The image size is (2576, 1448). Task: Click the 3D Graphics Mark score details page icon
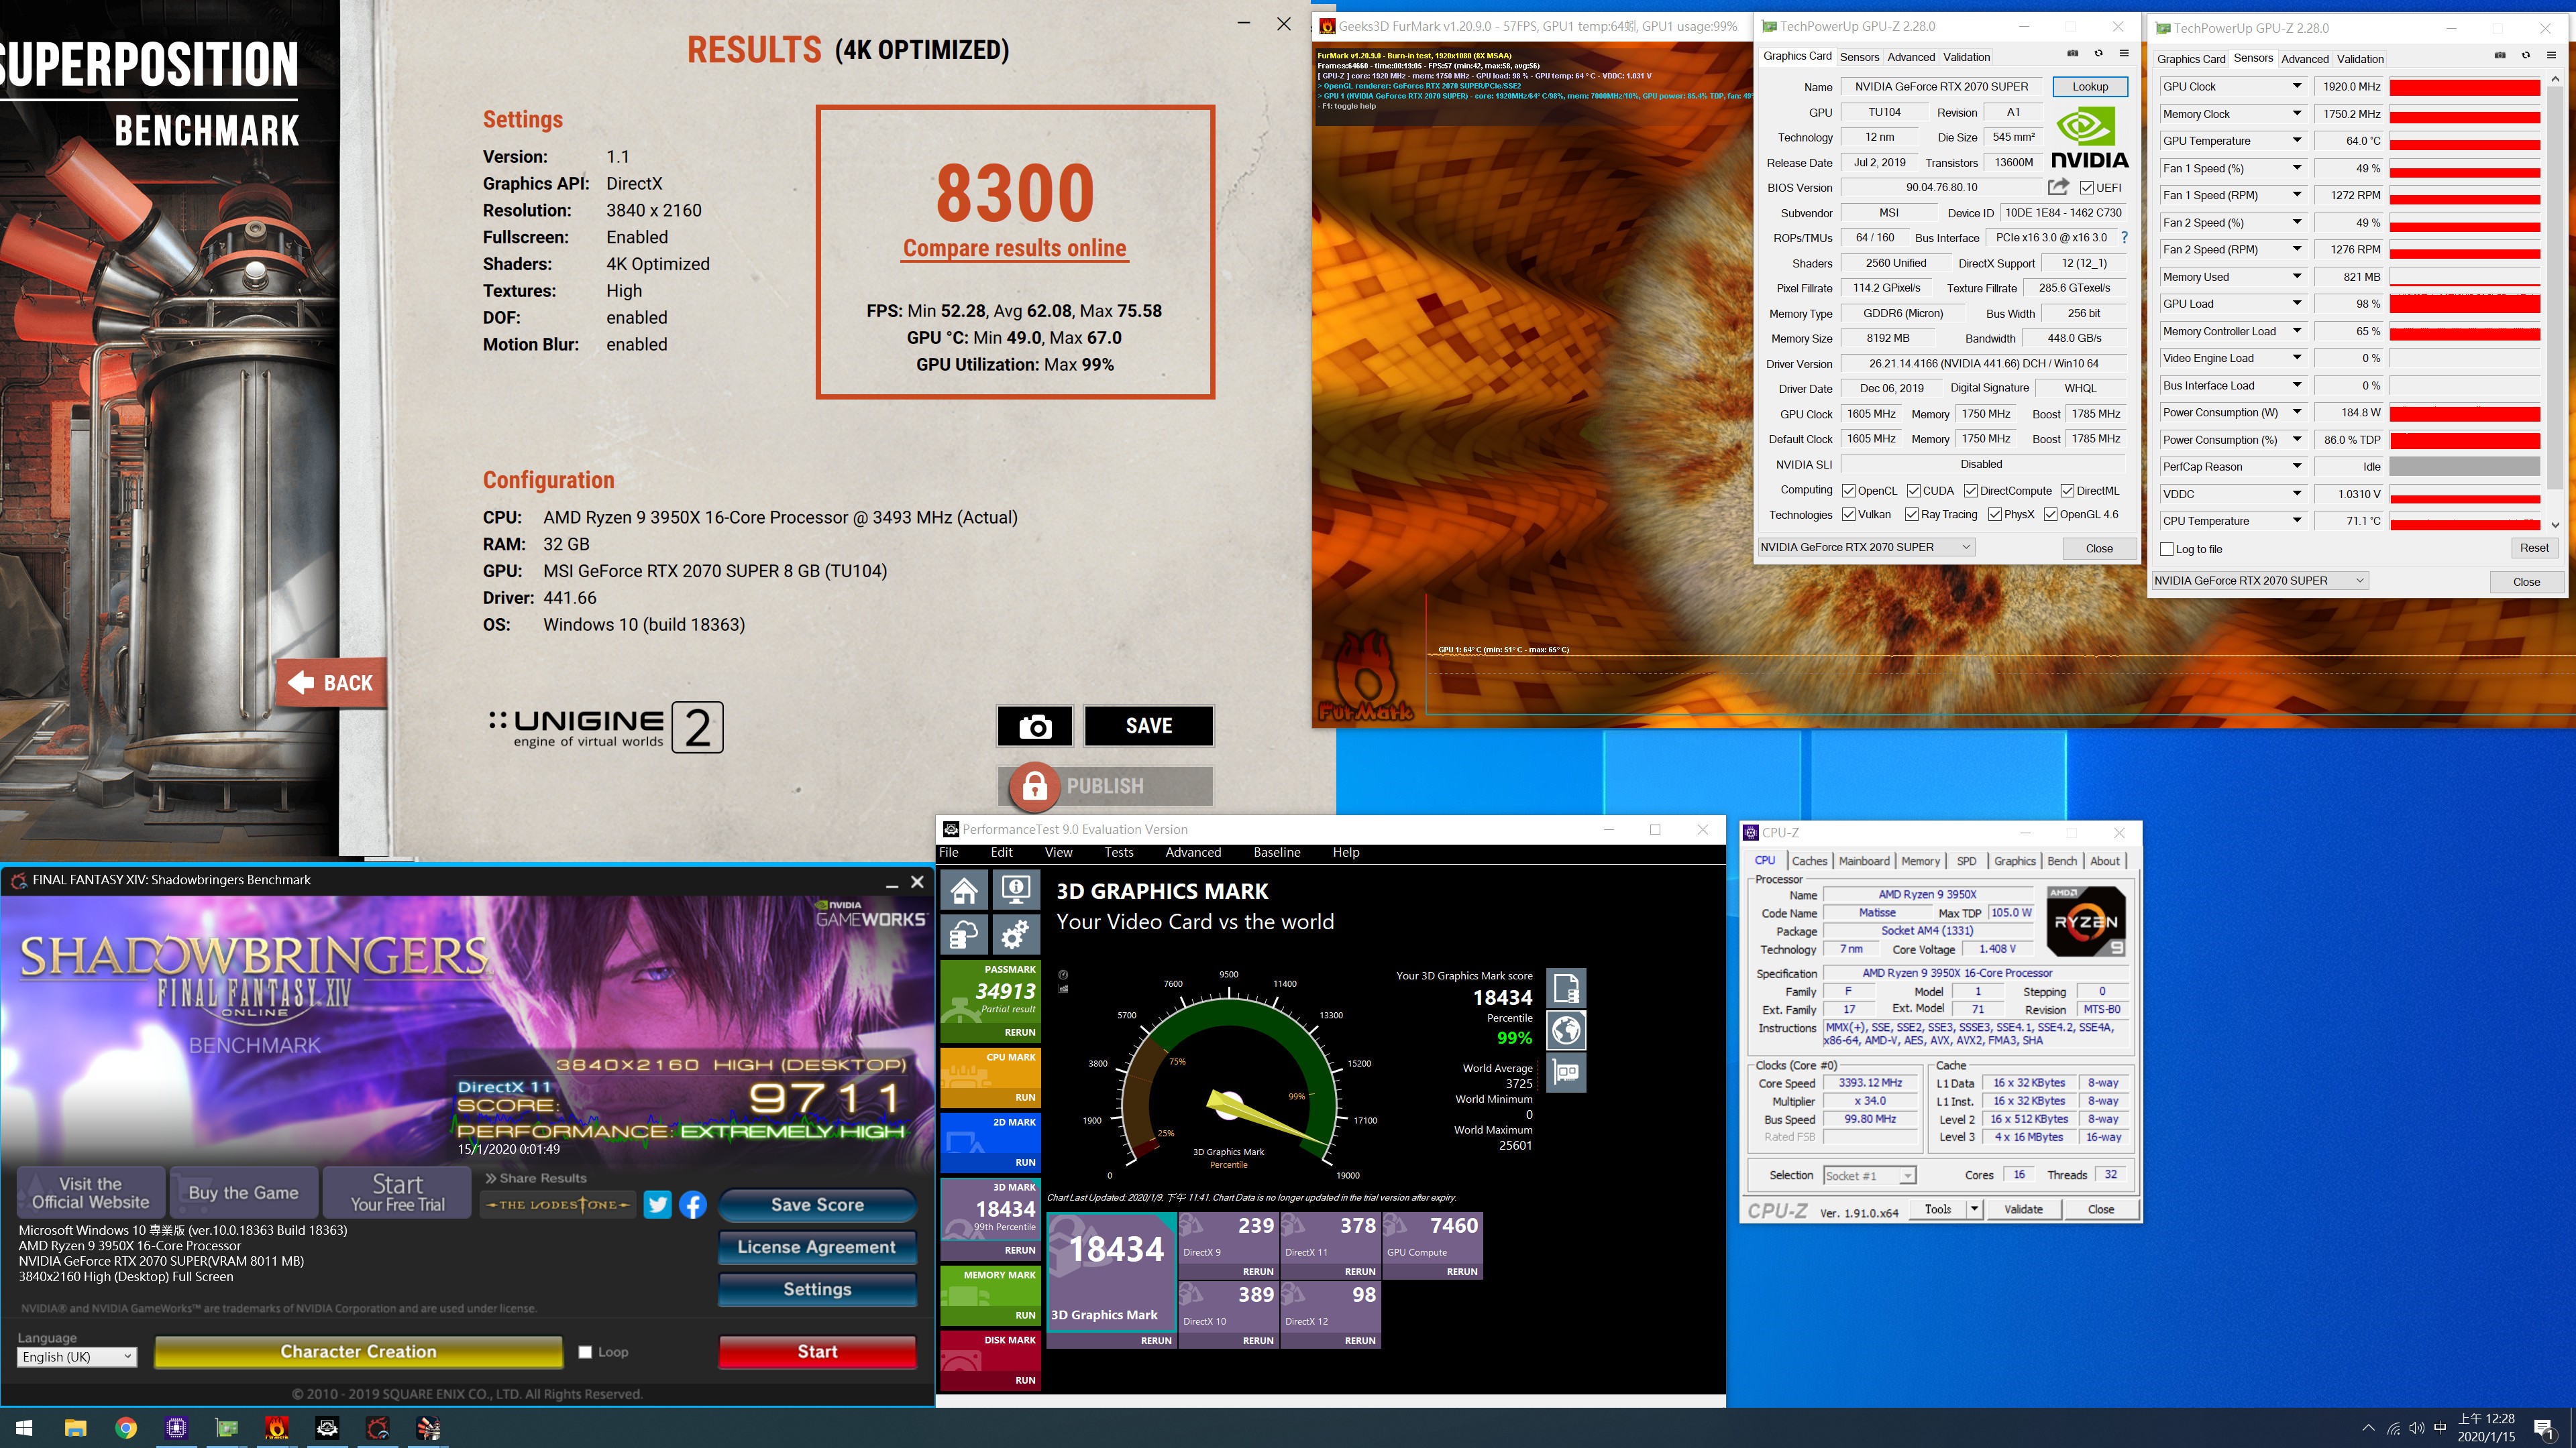pos(1566,987)
